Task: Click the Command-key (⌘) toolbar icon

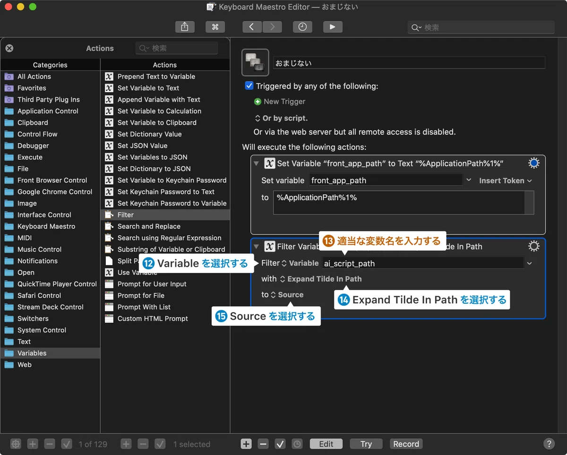Action: tap(215, 27)
